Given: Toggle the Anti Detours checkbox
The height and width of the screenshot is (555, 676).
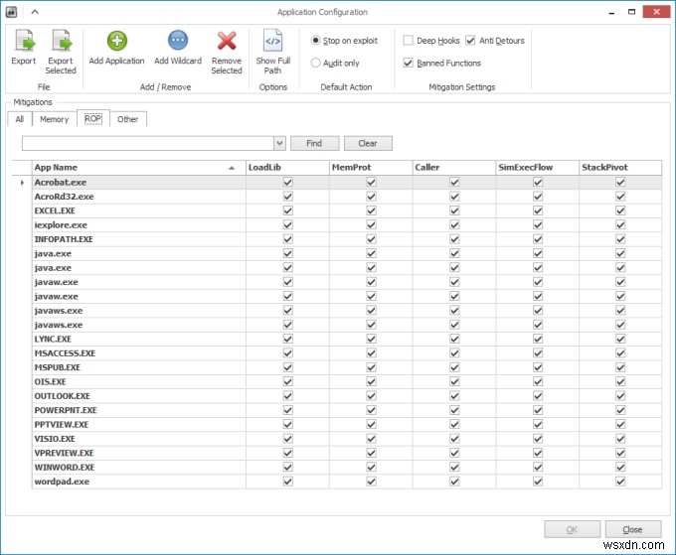Looking at the screenshot, I should (470, 41).
